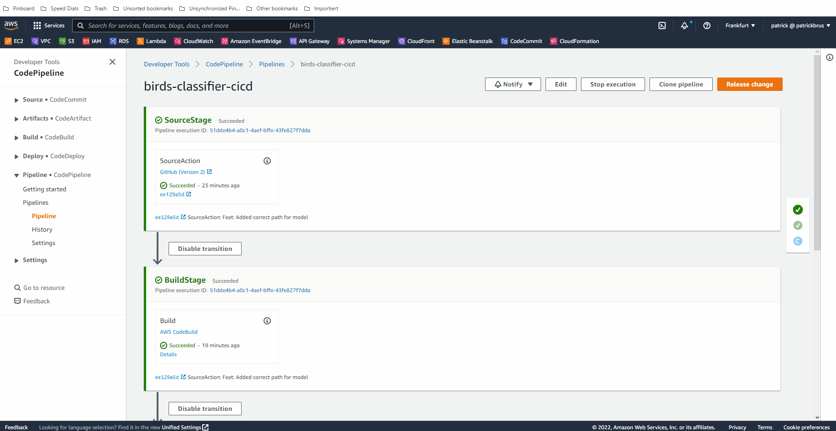The image size is (836, 431).
Task: Click Clone pipeline button
Action: [x=681, y=84]
